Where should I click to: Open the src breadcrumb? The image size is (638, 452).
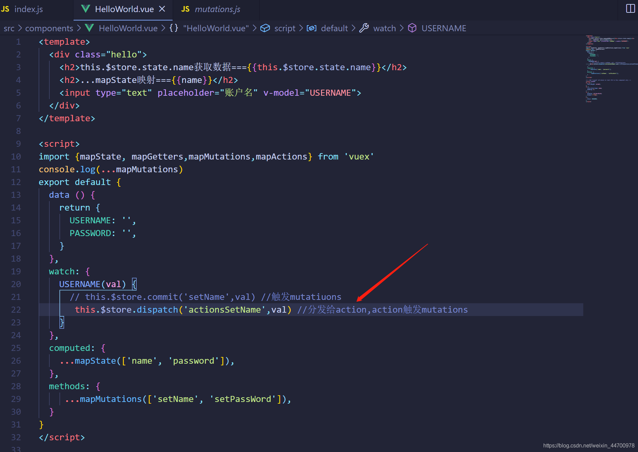coord(9,28)
